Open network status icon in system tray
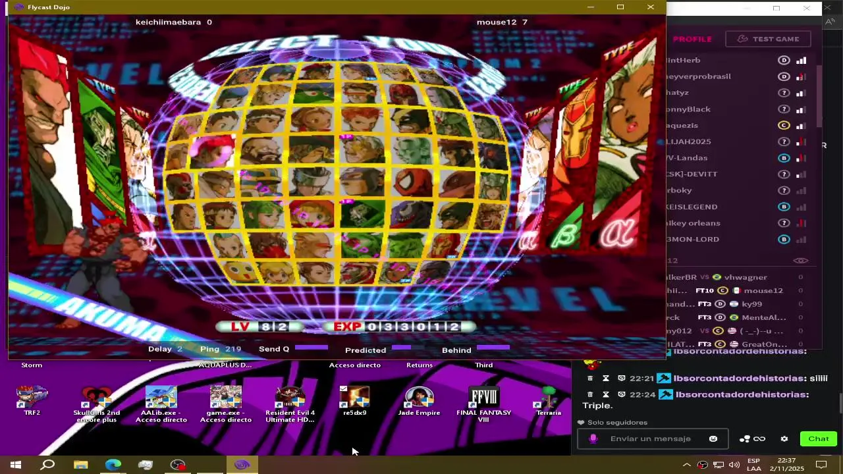The width and height of the screenshot is (843, 474). [x=719, y=465]
